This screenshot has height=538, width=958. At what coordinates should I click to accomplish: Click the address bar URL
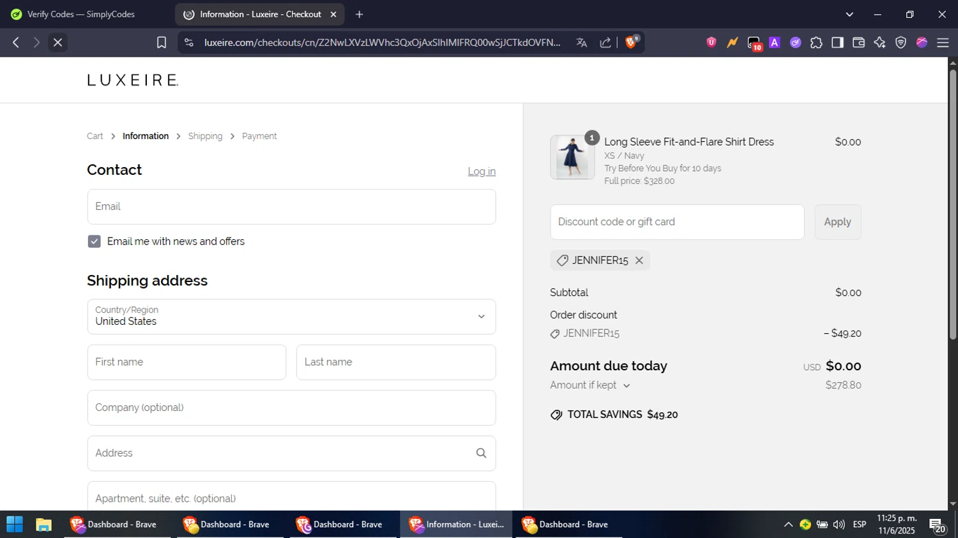(382, 43)
